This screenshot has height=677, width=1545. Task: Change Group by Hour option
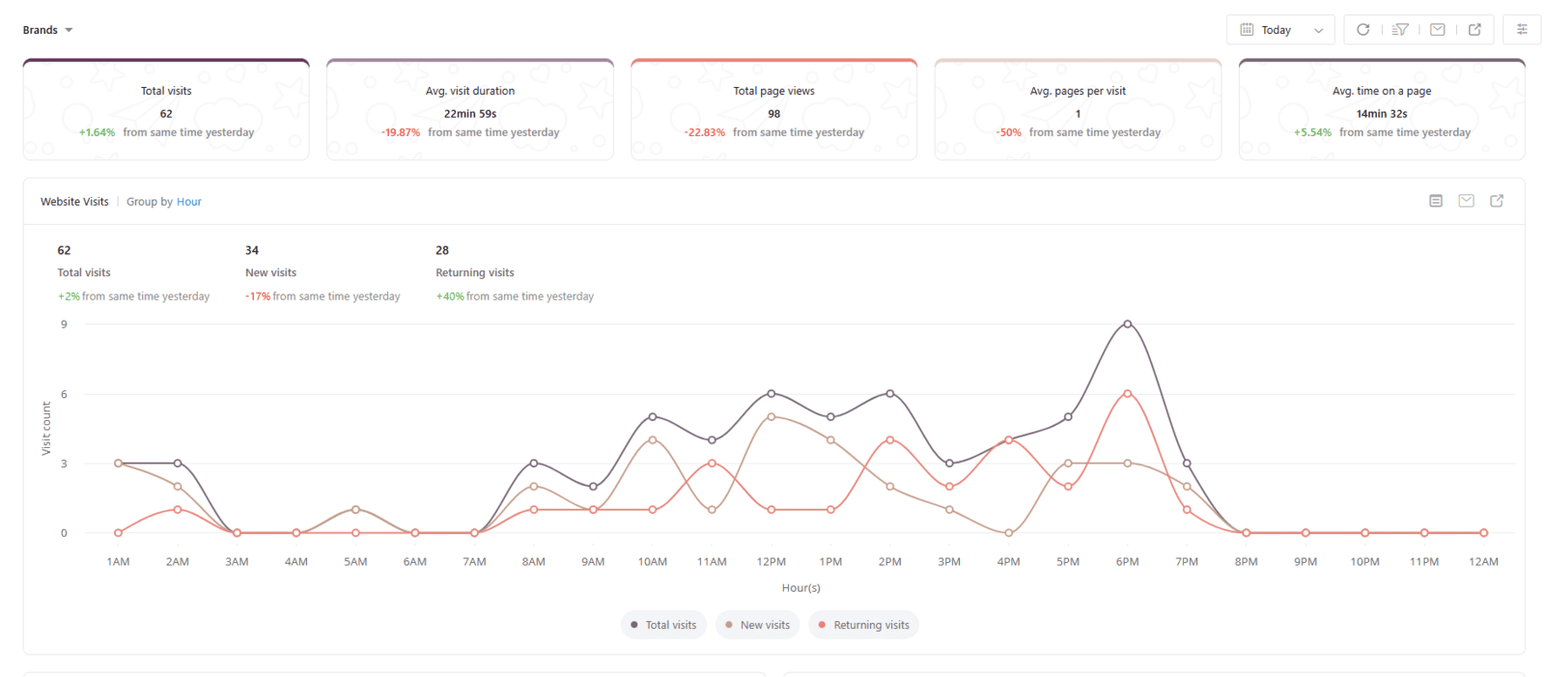pos(189,202)
